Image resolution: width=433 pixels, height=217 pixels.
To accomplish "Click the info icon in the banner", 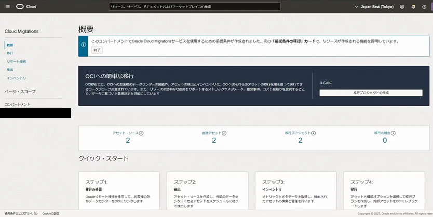I will point(83,45).
